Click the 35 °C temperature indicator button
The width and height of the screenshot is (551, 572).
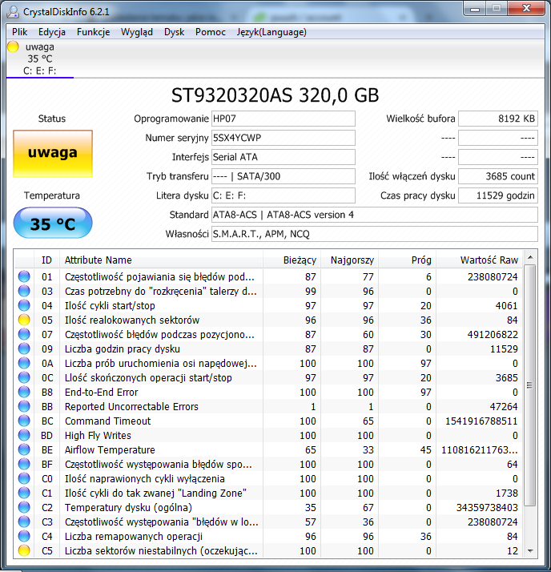point(53,223)
